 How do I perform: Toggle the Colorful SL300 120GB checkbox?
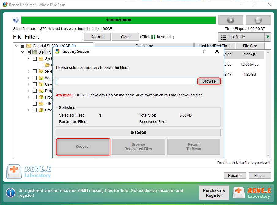(22, 46)
